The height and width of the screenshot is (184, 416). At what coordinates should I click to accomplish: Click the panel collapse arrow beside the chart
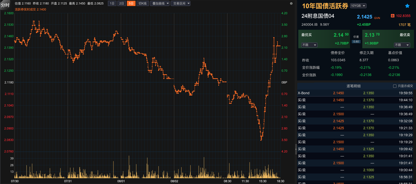tap(296, 149)
